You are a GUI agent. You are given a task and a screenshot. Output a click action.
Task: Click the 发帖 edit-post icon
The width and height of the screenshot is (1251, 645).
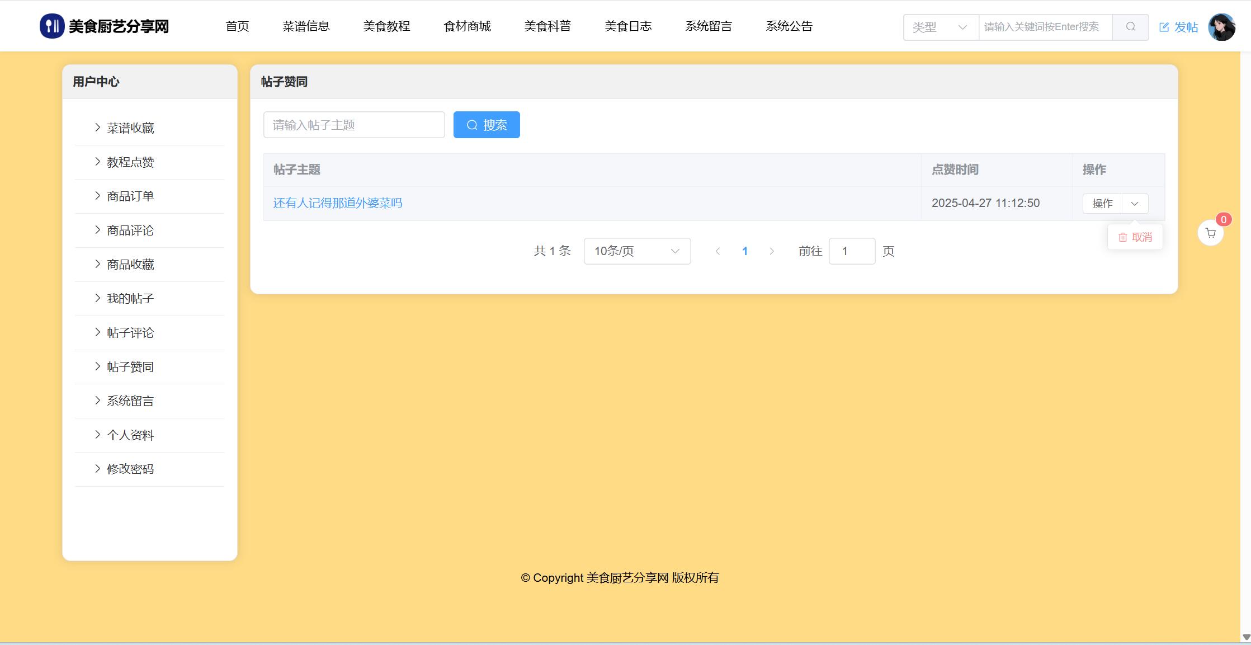1164,27
